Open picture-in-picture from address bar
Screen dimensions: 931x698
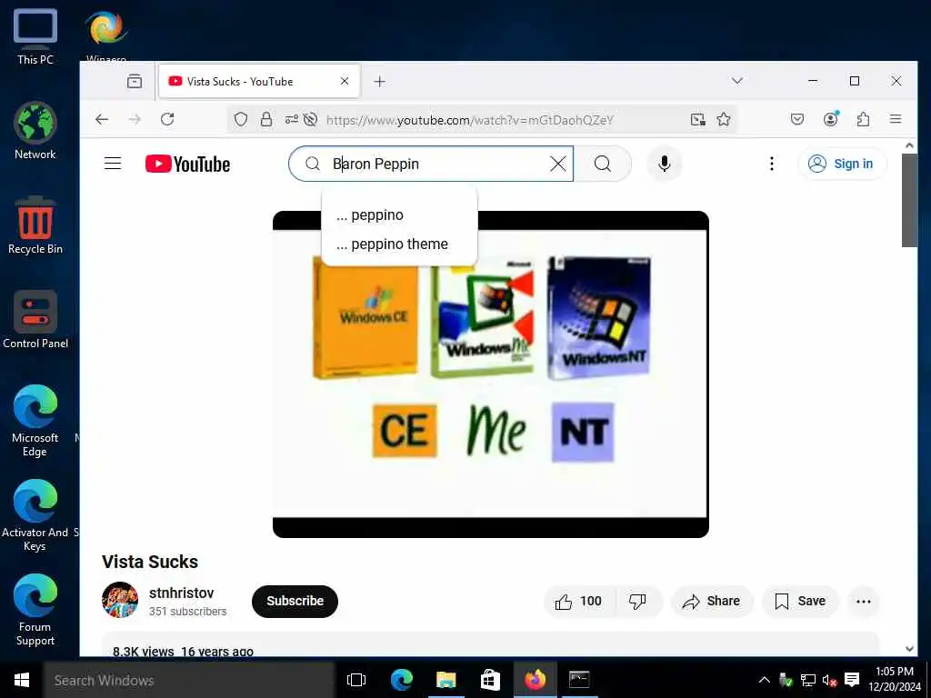[697, 119]
